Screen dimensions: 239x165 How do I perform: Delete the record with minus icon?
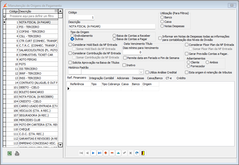[x=112, y=153]
